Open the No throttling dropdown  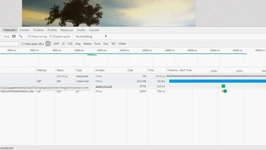click(91, 37)
